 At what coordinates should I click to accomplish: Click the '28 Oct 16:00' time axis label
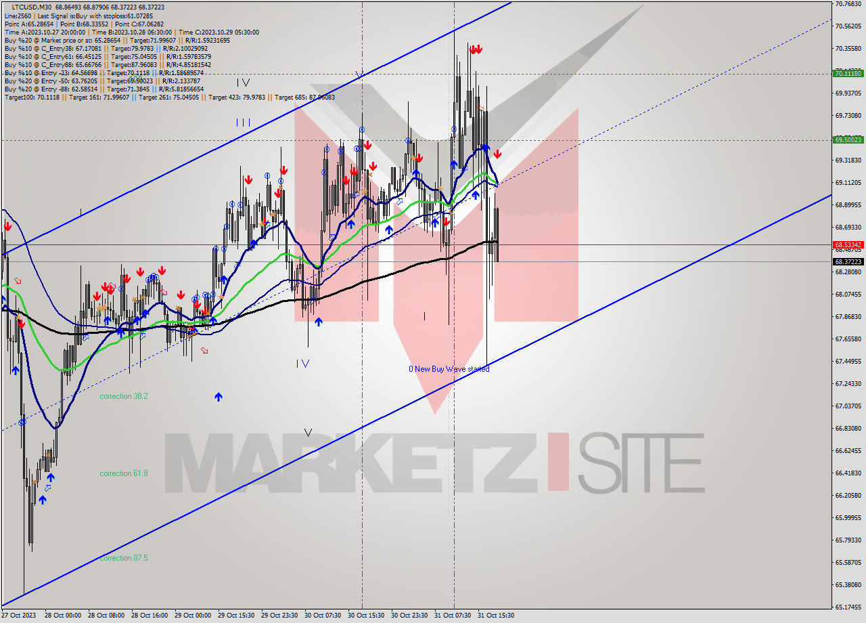150,616
